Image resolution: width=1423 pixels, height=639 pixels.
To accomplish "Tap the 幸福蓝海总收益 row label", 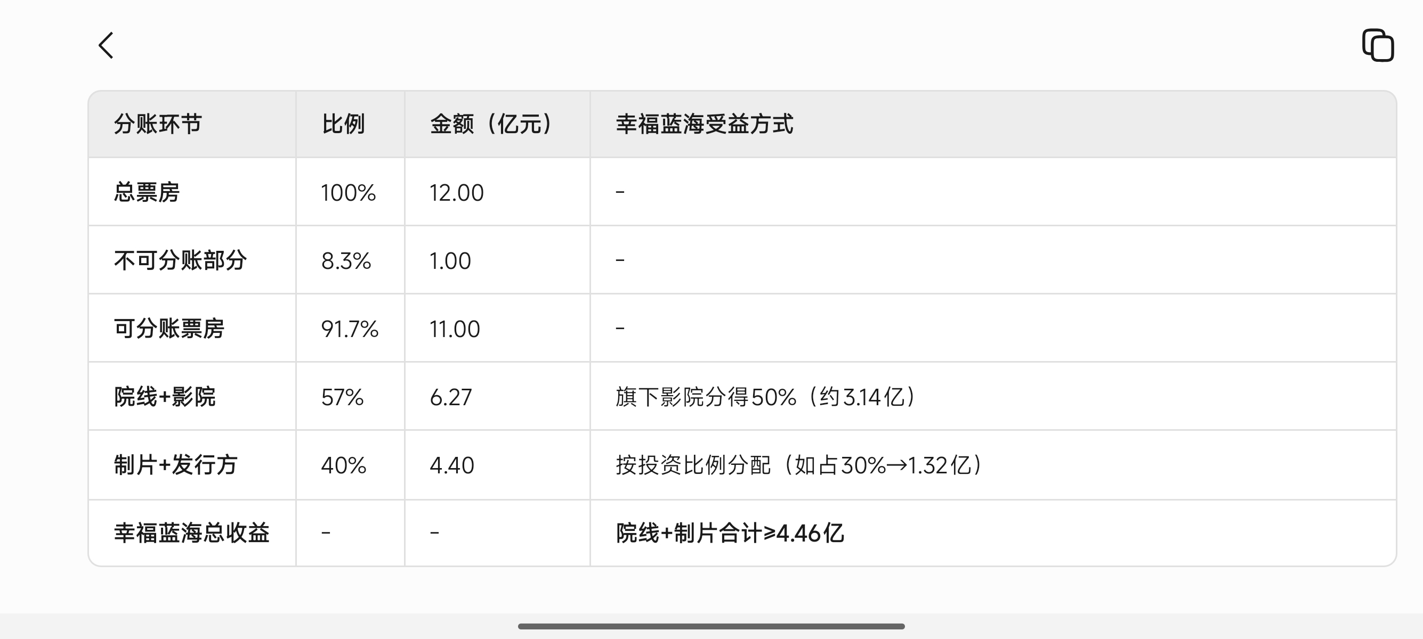I will coord(192,533).
